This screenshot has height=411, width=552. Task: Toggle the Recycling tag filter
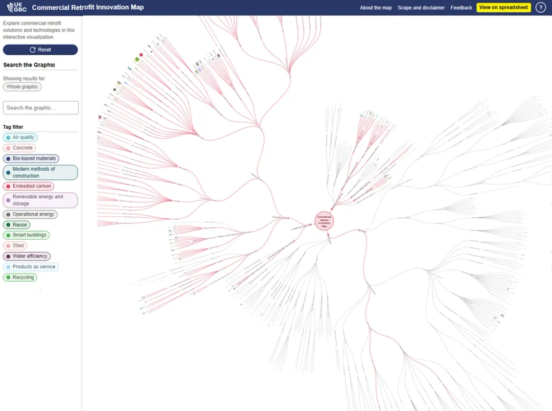coord(20,277)
